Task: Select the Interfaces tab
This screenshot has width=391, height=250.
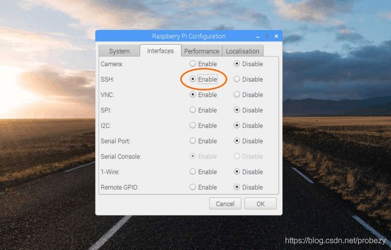Action: 160,51
